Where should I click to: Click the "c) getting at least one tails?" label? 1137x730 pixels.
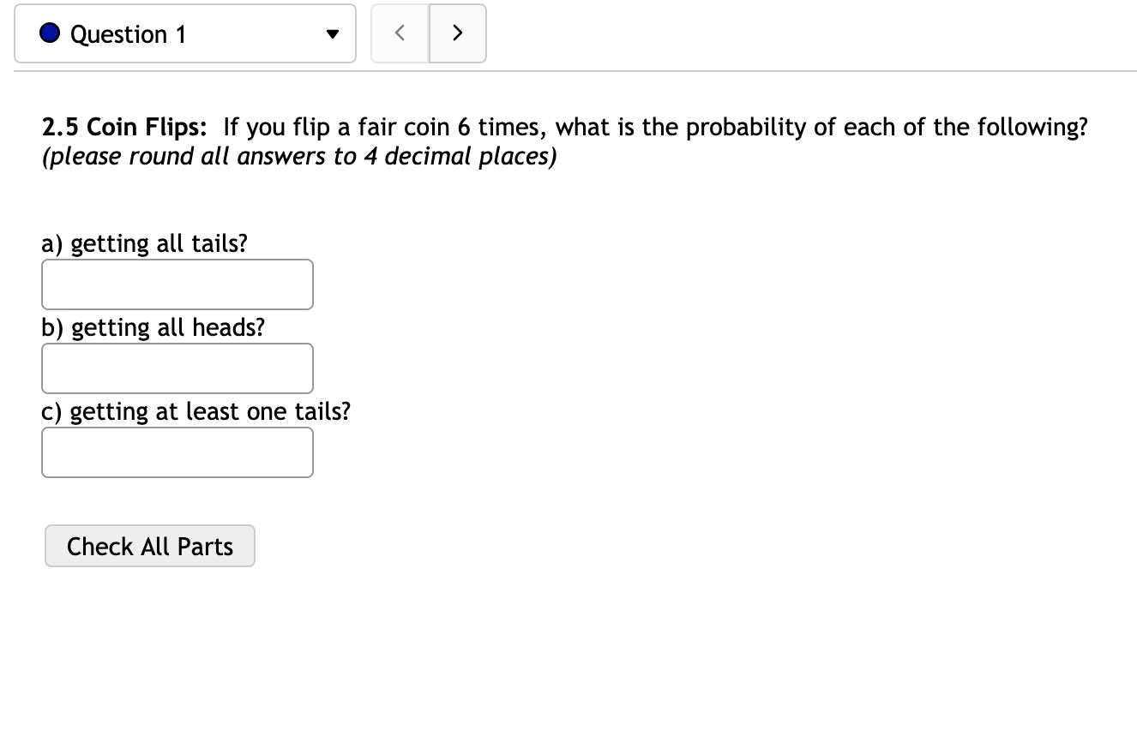click(x=196, y=412)
